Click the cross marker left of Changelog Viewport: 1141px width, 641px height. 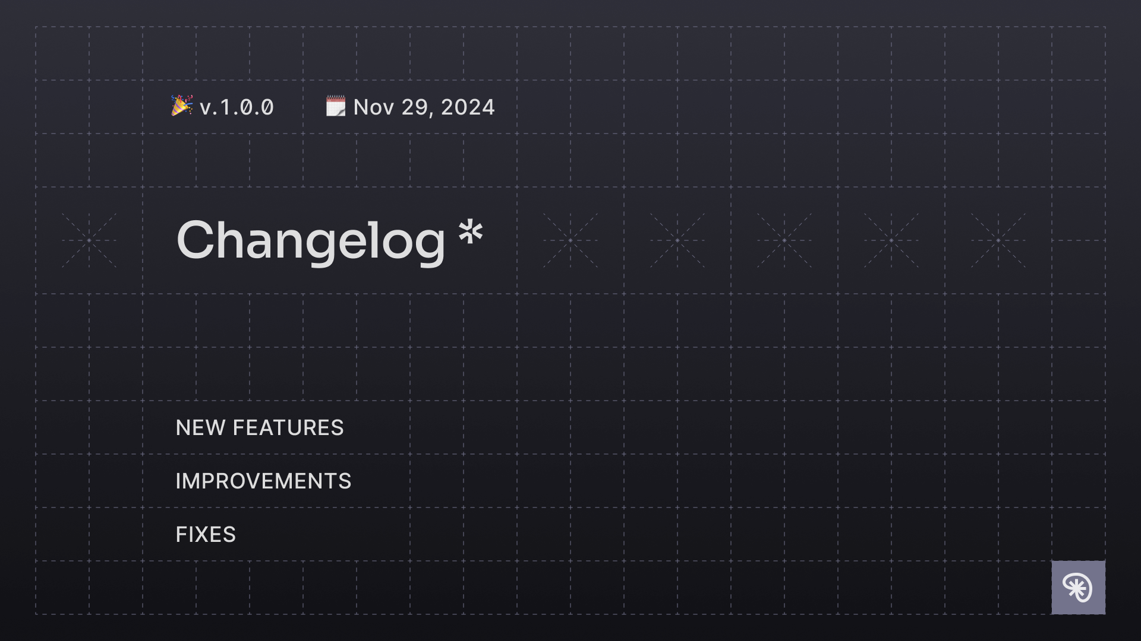[89, 240]
